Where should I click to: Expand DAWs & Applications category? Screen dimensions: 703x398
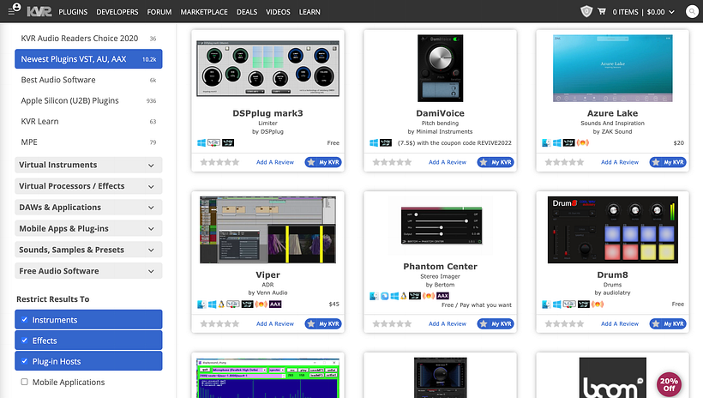88,208
